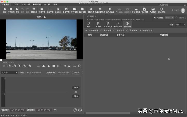The height and width of the screenshot is (117, 187).
Task: Click the 结束时间 input field
Action: pos(44,110)
